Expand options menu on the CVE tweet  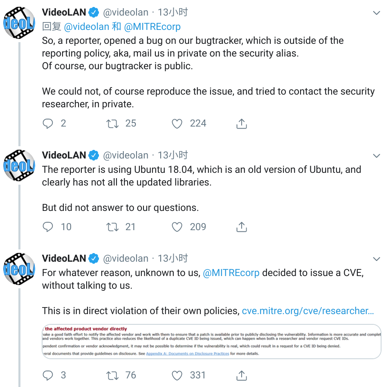click(377, 259)
